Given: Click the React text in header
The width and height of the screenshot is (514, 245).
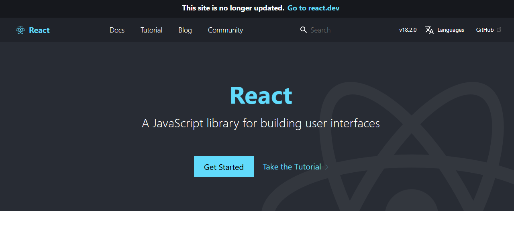Looking at the screenshot, I should tap(39, 30).
